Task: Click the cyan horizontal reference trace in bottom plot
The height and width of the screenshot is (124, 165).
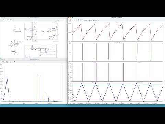Action: tap(118, 85)
